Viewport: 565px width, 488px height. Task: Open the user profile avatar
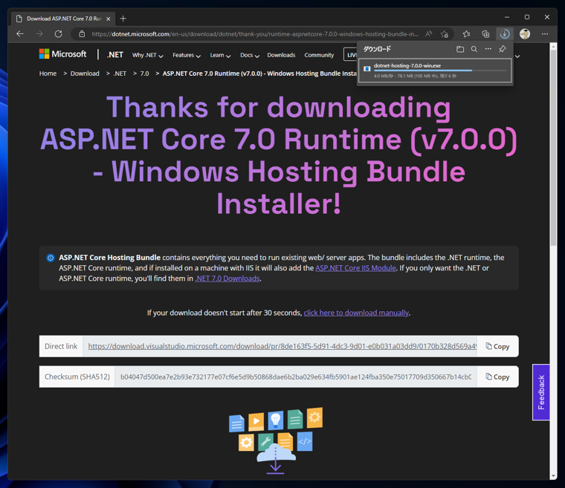[x=525, y=34]
